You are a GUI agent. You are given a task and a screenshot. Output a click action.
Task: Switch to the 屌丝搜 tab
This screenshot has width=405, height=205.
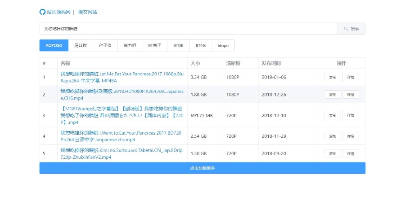click(81, 45)
